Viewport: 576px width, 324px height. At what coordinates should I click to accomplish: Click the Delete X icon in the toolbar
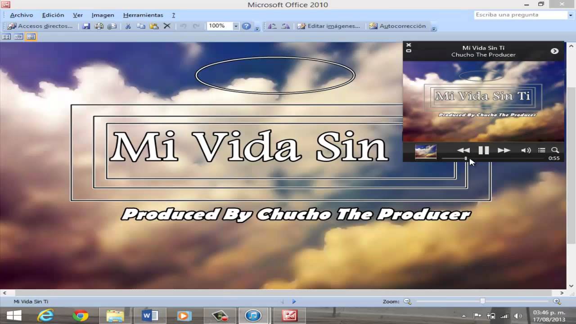tap(167, 26)
